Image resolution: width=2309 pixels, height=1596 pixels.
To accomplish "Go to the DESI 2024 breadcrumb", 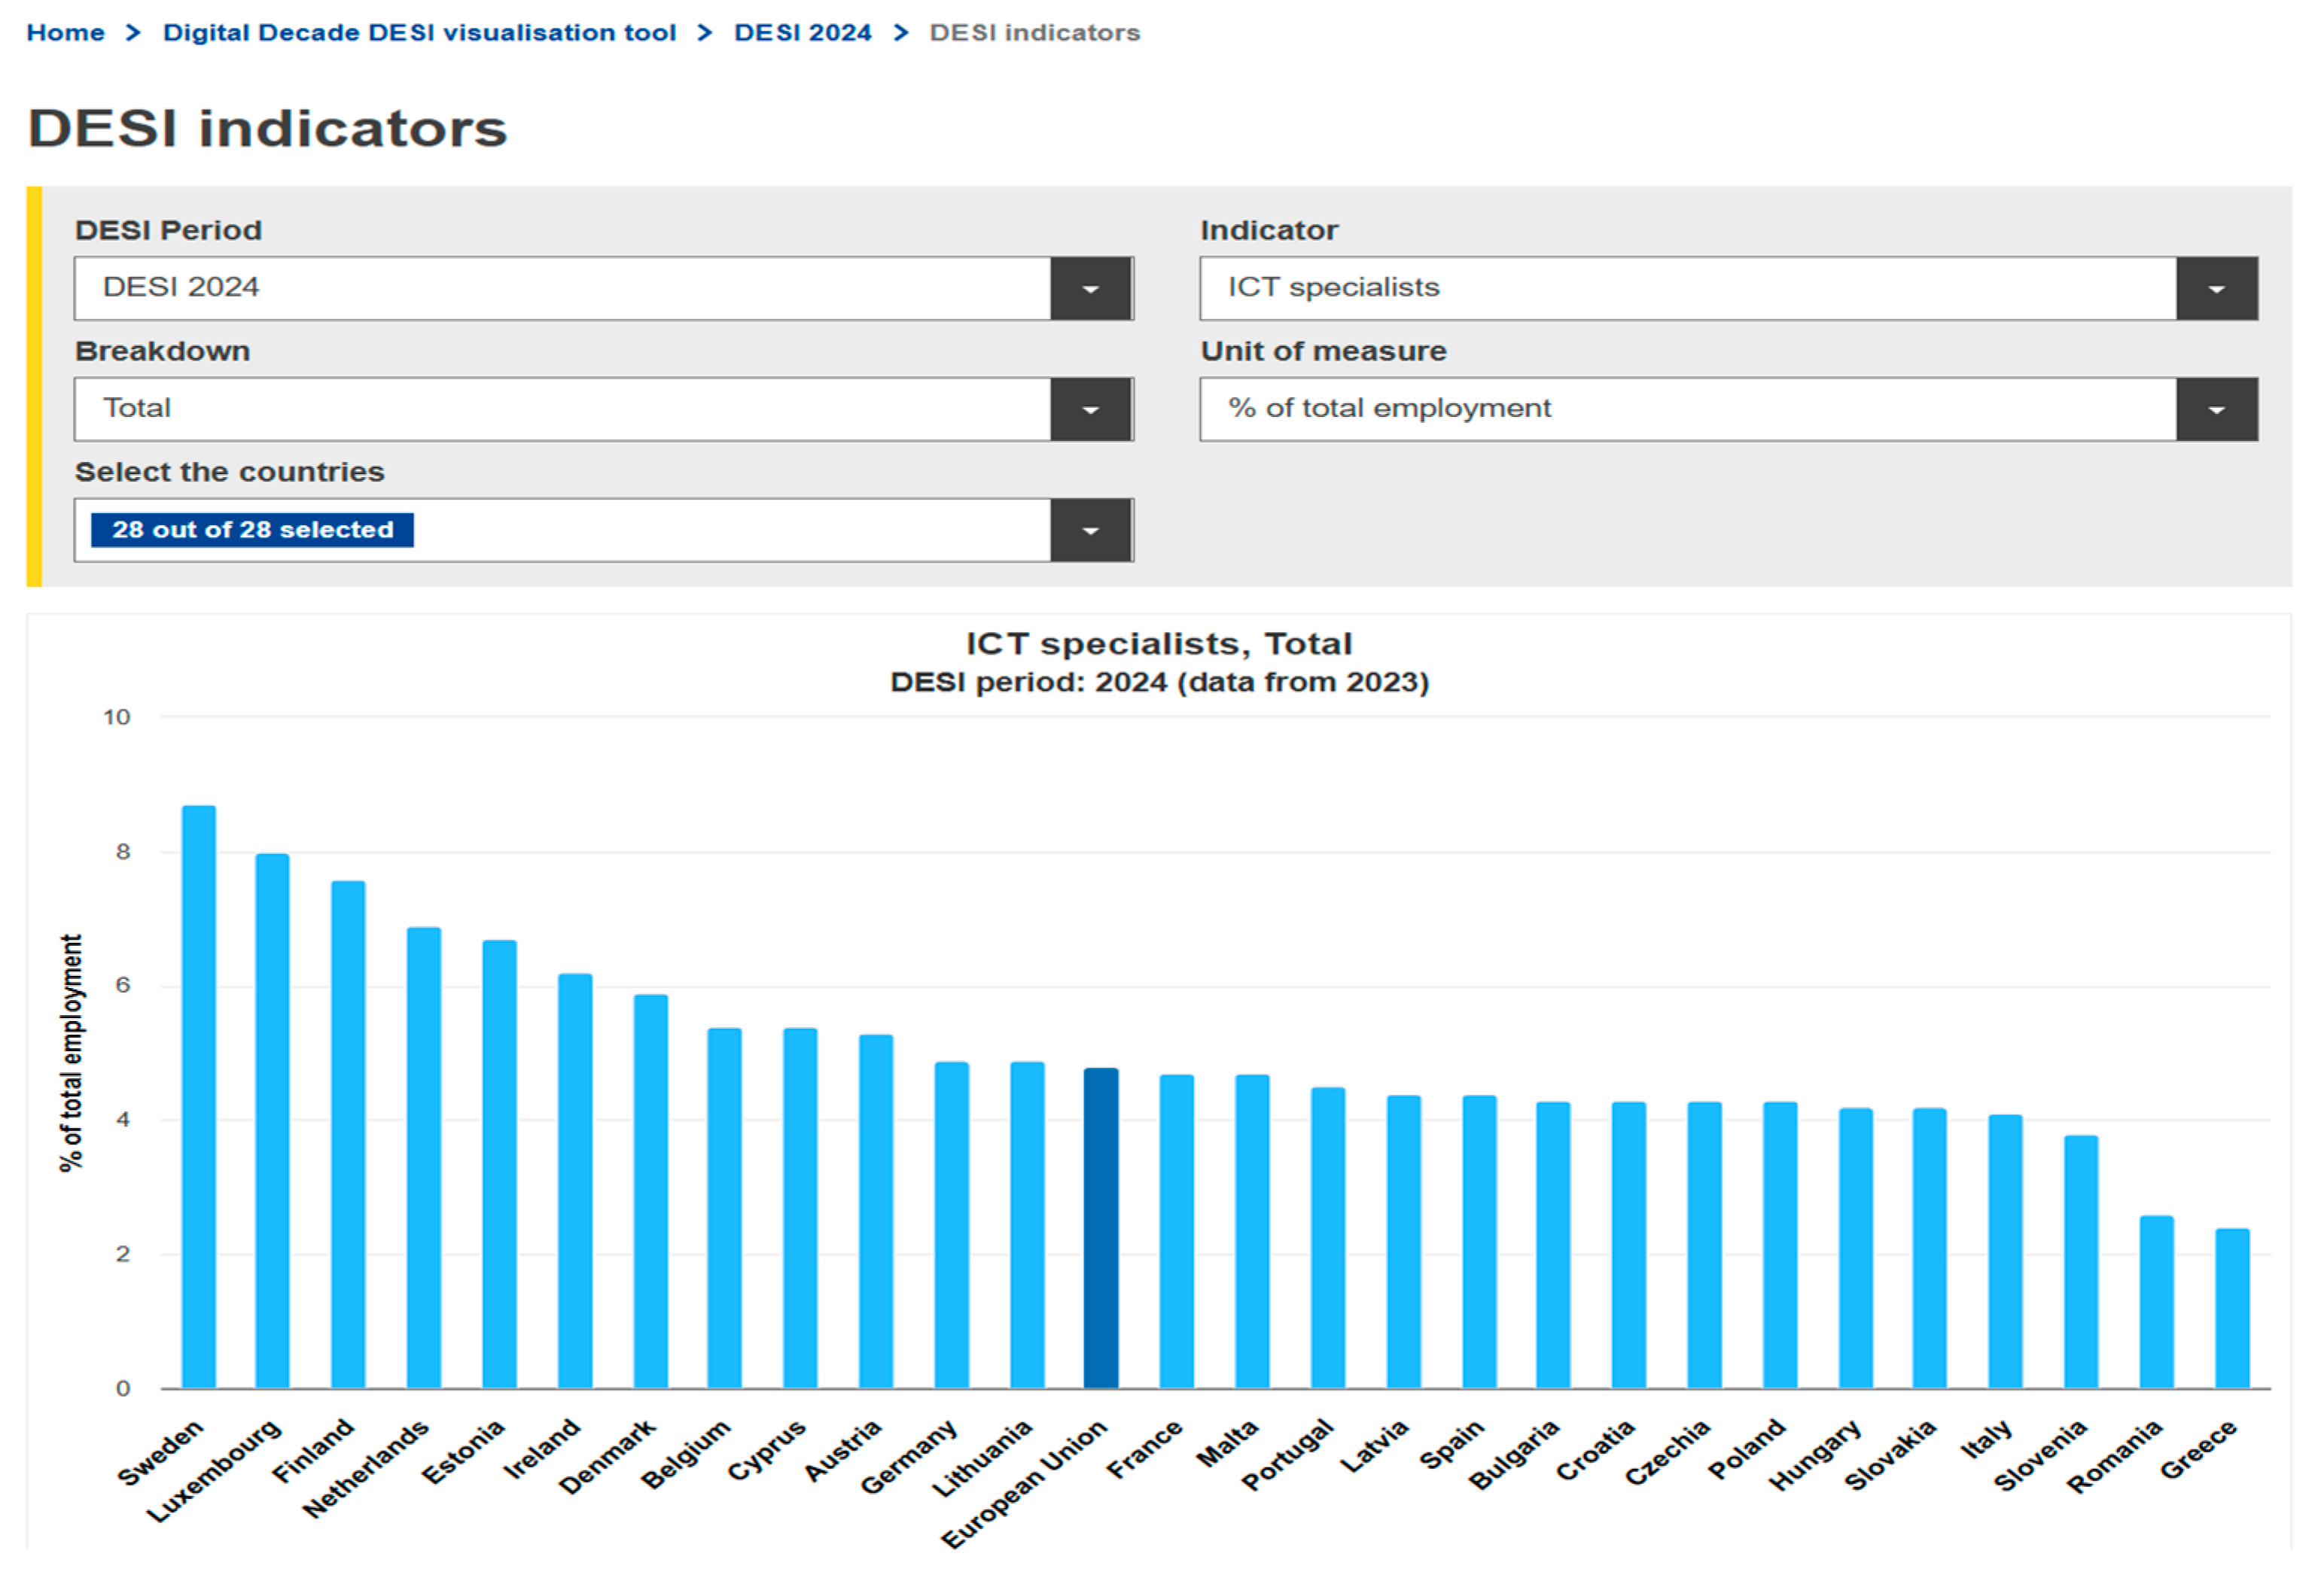I will click(x=803, y=33).
